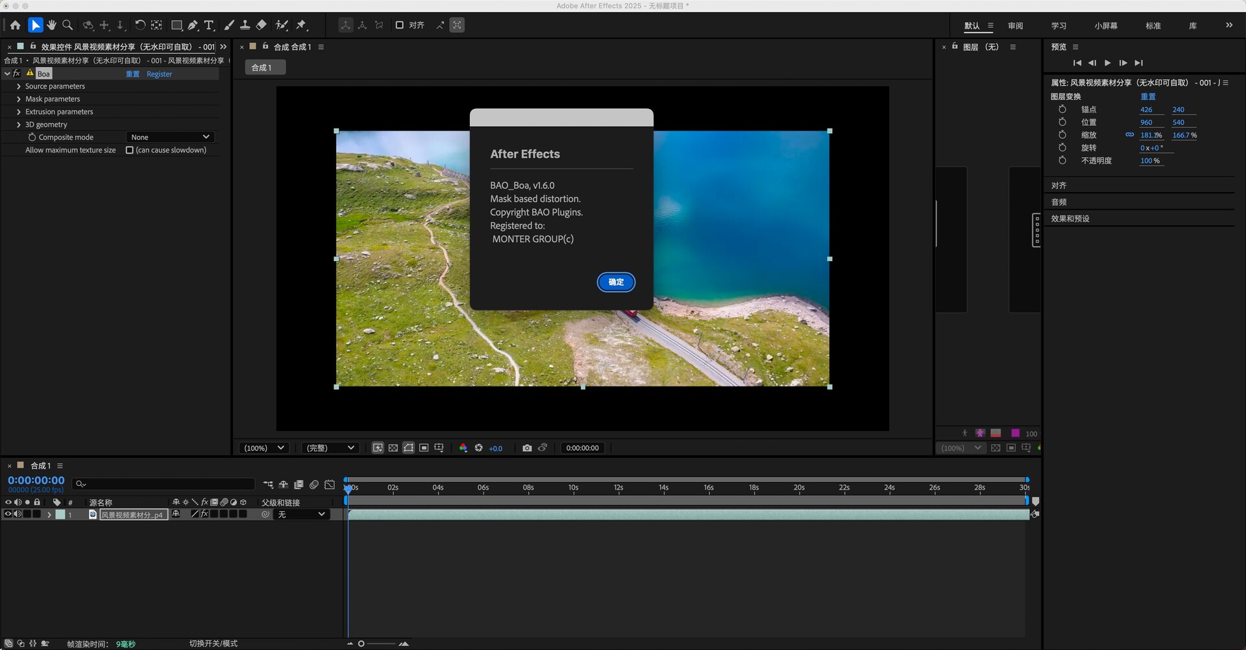Select the Rotation tool

pos(140,25)
